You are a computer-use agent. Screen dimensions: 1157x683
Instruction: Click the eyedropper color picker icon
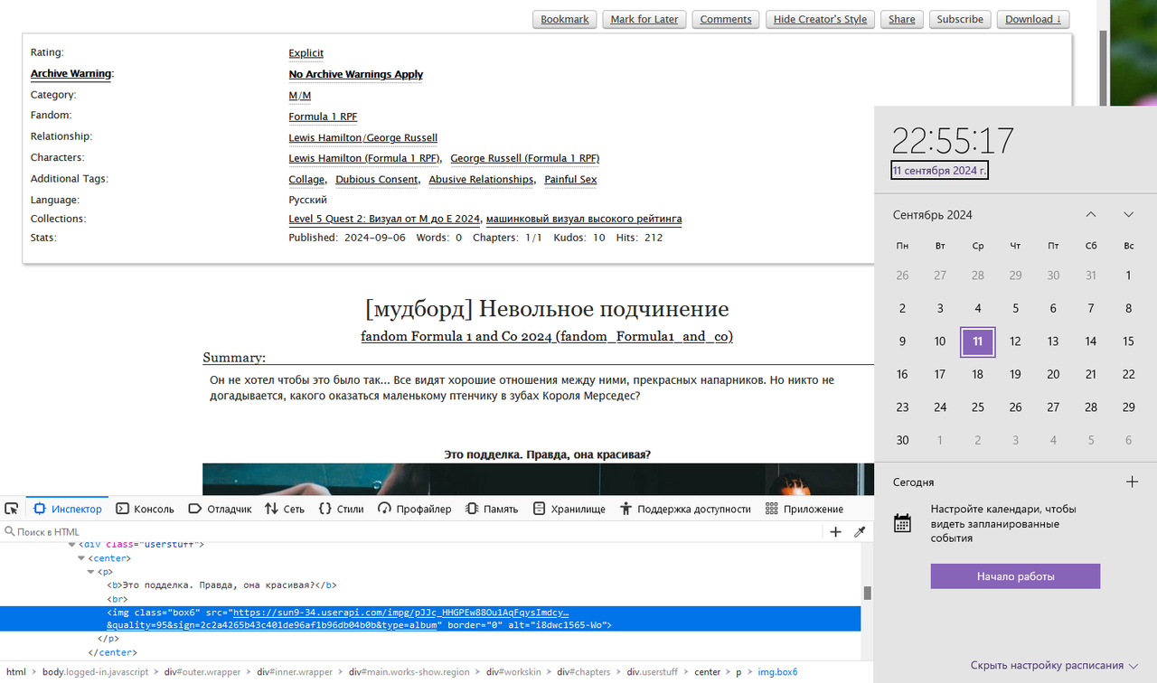tap(860, 532)
